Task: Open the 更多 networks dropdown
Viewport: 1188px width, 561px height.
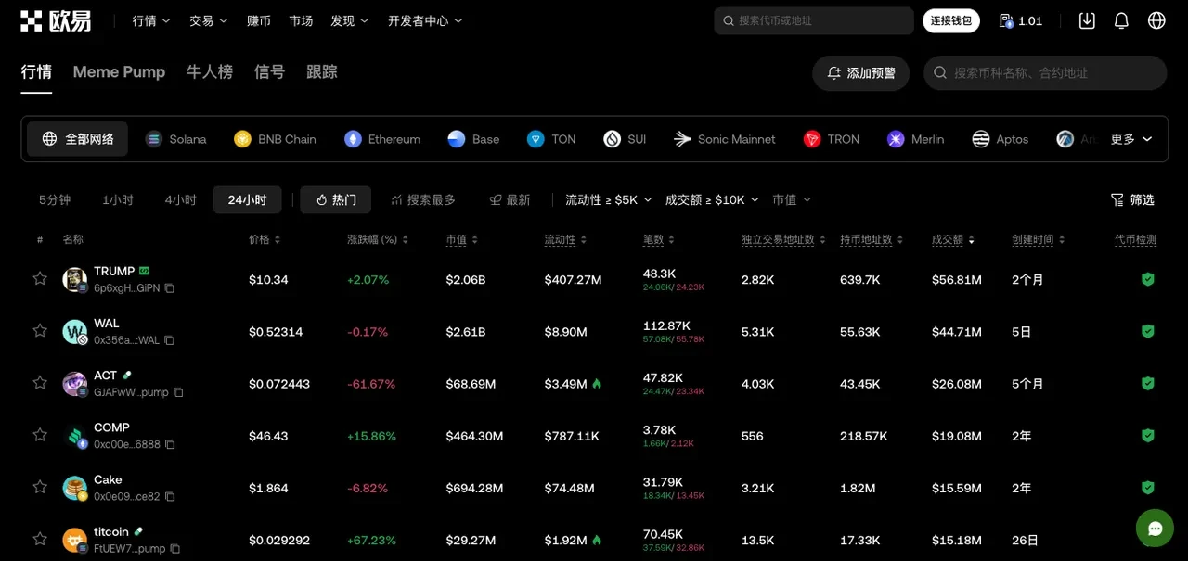Action: click(x=1131, y=139)
